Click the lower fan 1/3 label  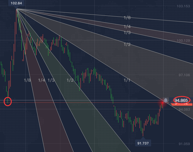(51, 80)
